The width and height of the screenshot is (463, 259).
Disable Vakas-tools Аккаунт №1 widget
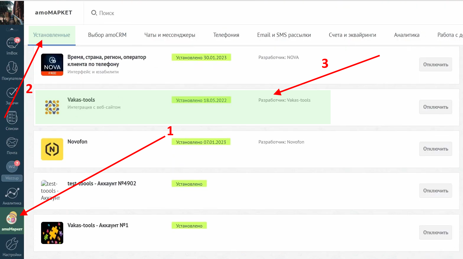[436, 232]
